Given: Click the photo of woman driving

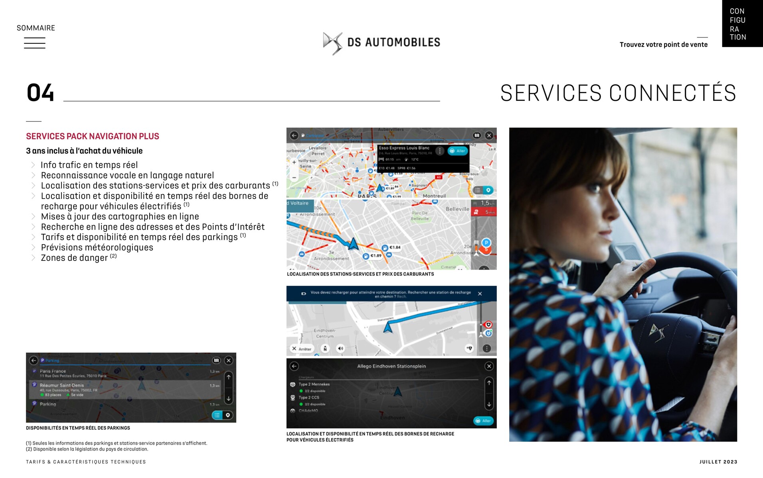Looking at the screenshot, I should tap(623, 284).
